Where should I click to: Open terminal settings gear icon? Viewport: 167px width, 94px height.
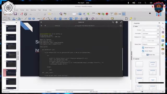tap(117, 22)
